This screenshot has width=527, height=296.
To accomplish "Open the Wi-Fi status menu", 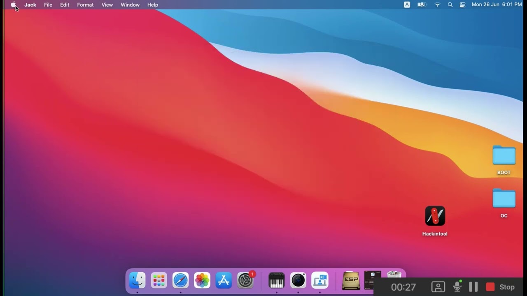I will tap(437, 5).
